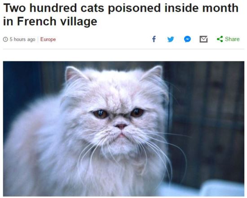The image size is (247, 198).
Task: Share the article on Facebook
Action: coord(154,39)
